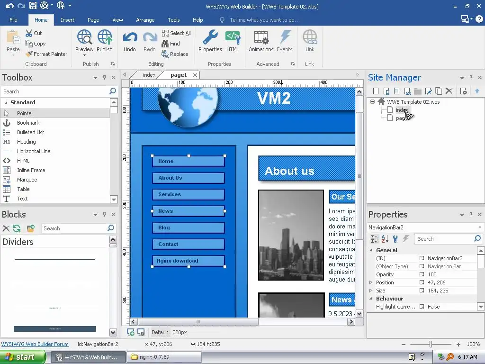Open WYSIWYG Web Builder Forum link
Viewport: 485px width, 364px height.
(35, 344)
